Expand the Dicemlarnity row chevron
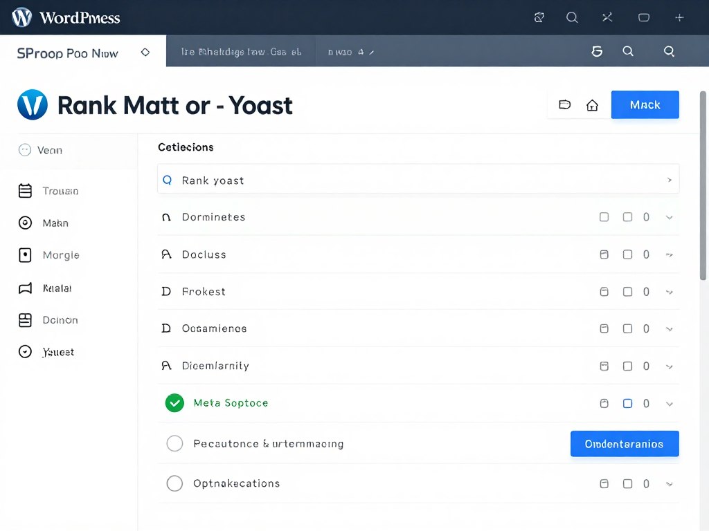This screenshot has width=709, height=531. pos(670,366)
